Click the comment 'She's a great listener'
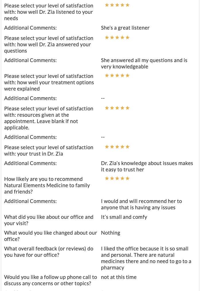This screenshot has width=202, height=291. (125, 28)
